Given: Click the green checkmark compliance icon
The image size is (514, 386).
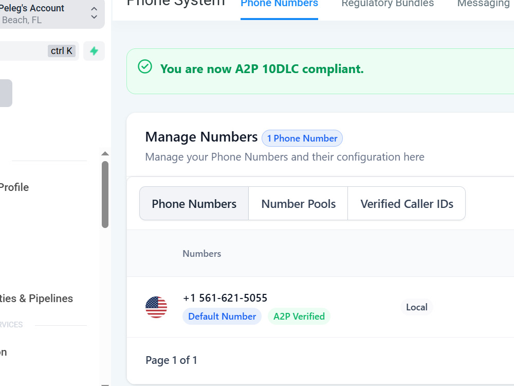Looking at the screenshot, I should pos(145,66).
